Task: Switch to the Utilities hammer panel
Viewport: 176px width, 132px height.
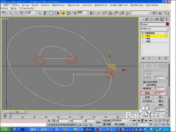Action: (166, 19)
